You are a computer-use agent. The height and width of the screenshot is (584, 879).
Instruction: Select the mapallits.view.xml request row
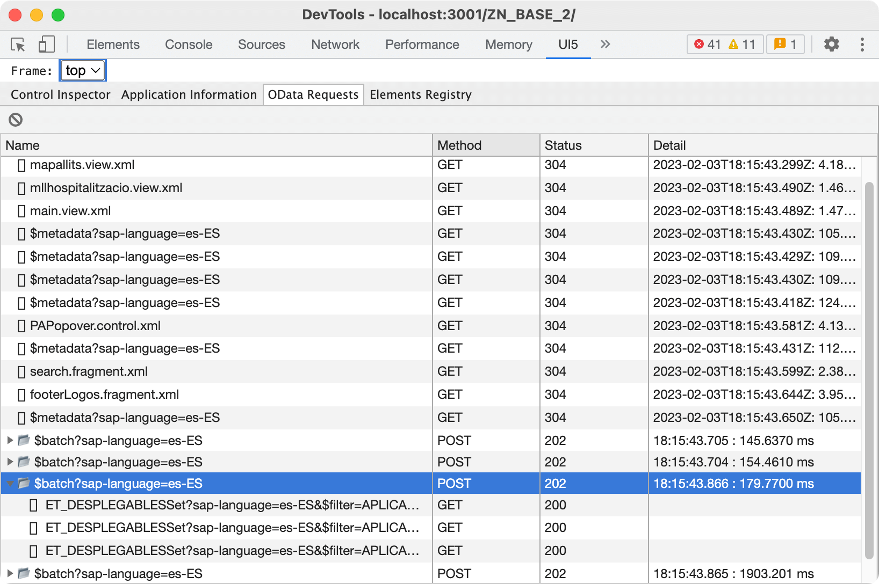pos(82,165)
